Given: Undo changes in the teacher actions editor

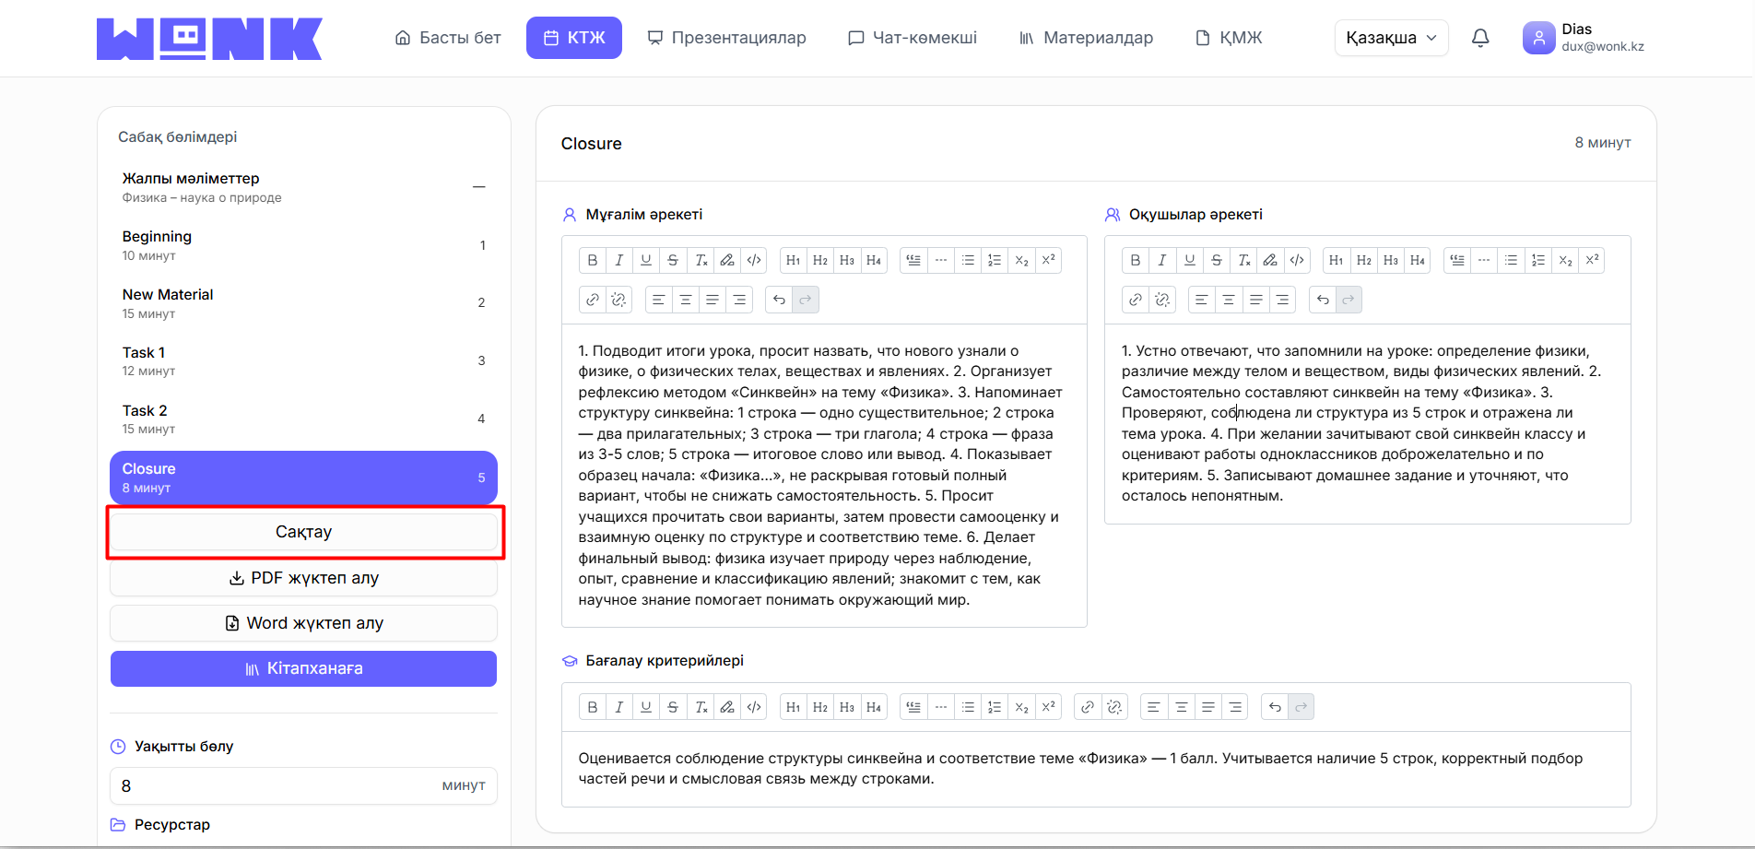Looking at the screenshot, I should pos(779,299).
